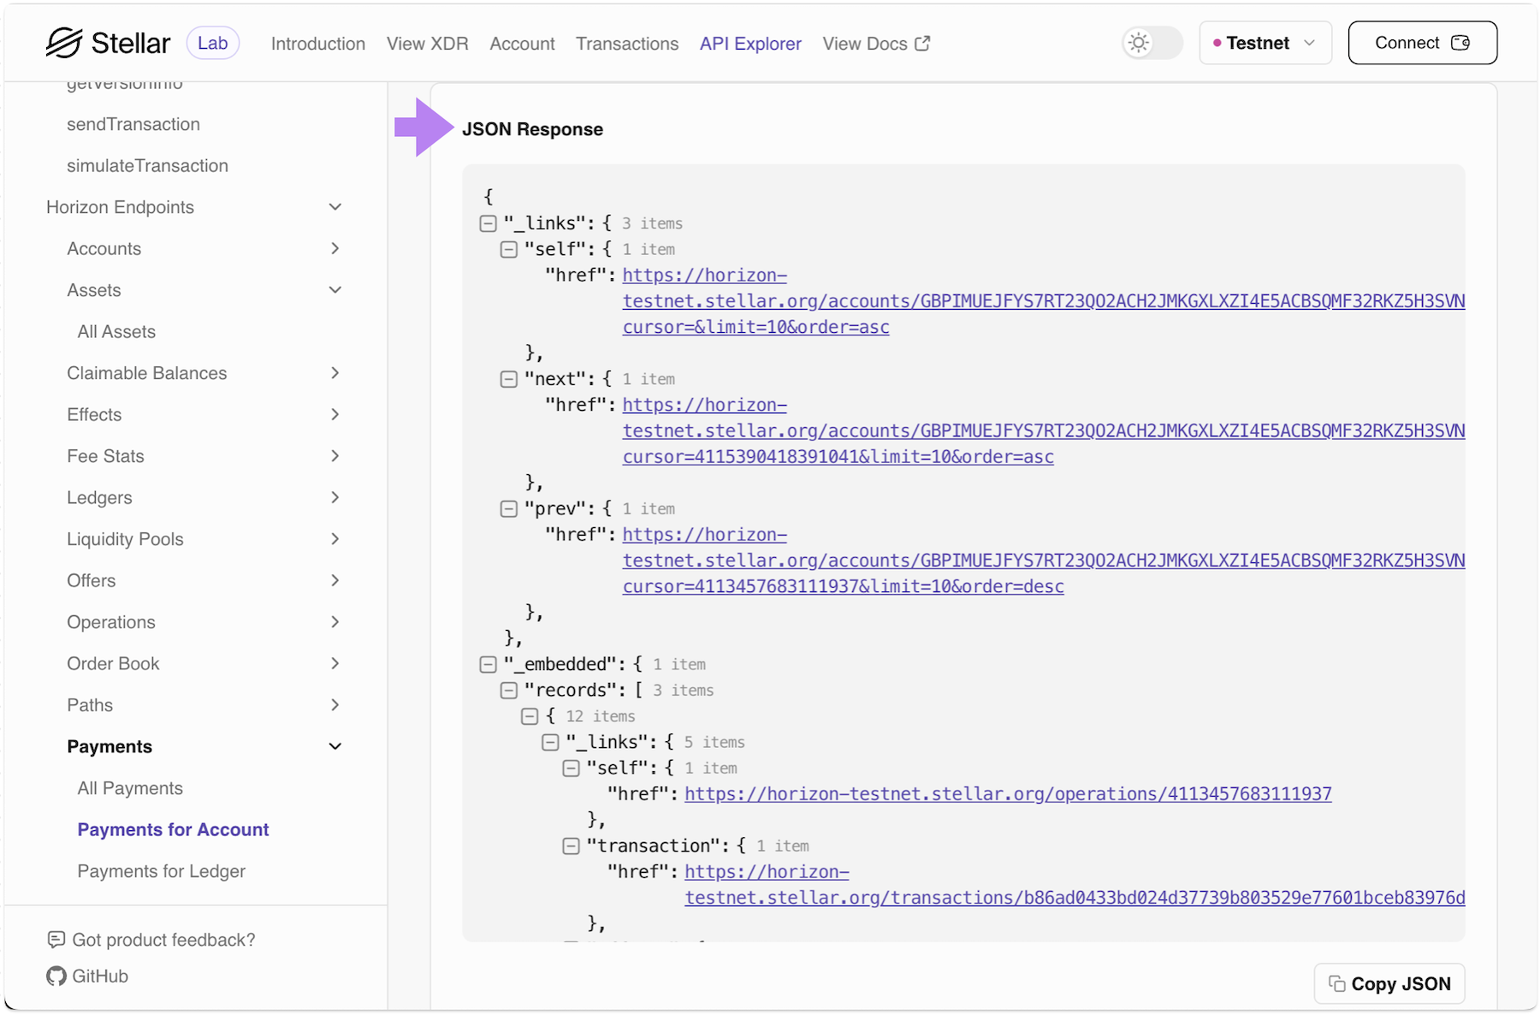
Task: Open the Testnet network dropdown
Action: coord(1265,43)
